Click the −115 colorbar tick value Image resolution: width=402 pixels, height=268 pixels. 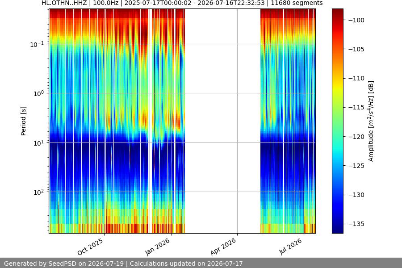click(356, 107)
